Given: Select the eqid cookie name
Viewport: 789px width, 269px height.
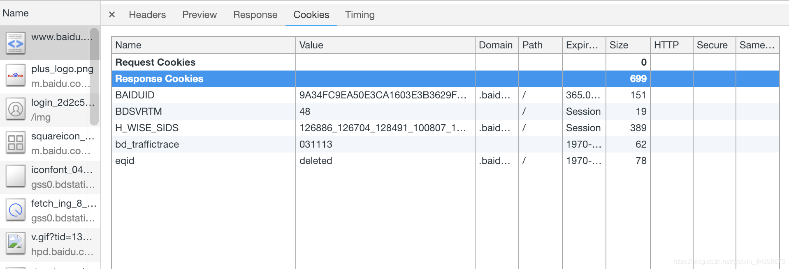Looking at the screenshot, I should click(x=125, y=161).
